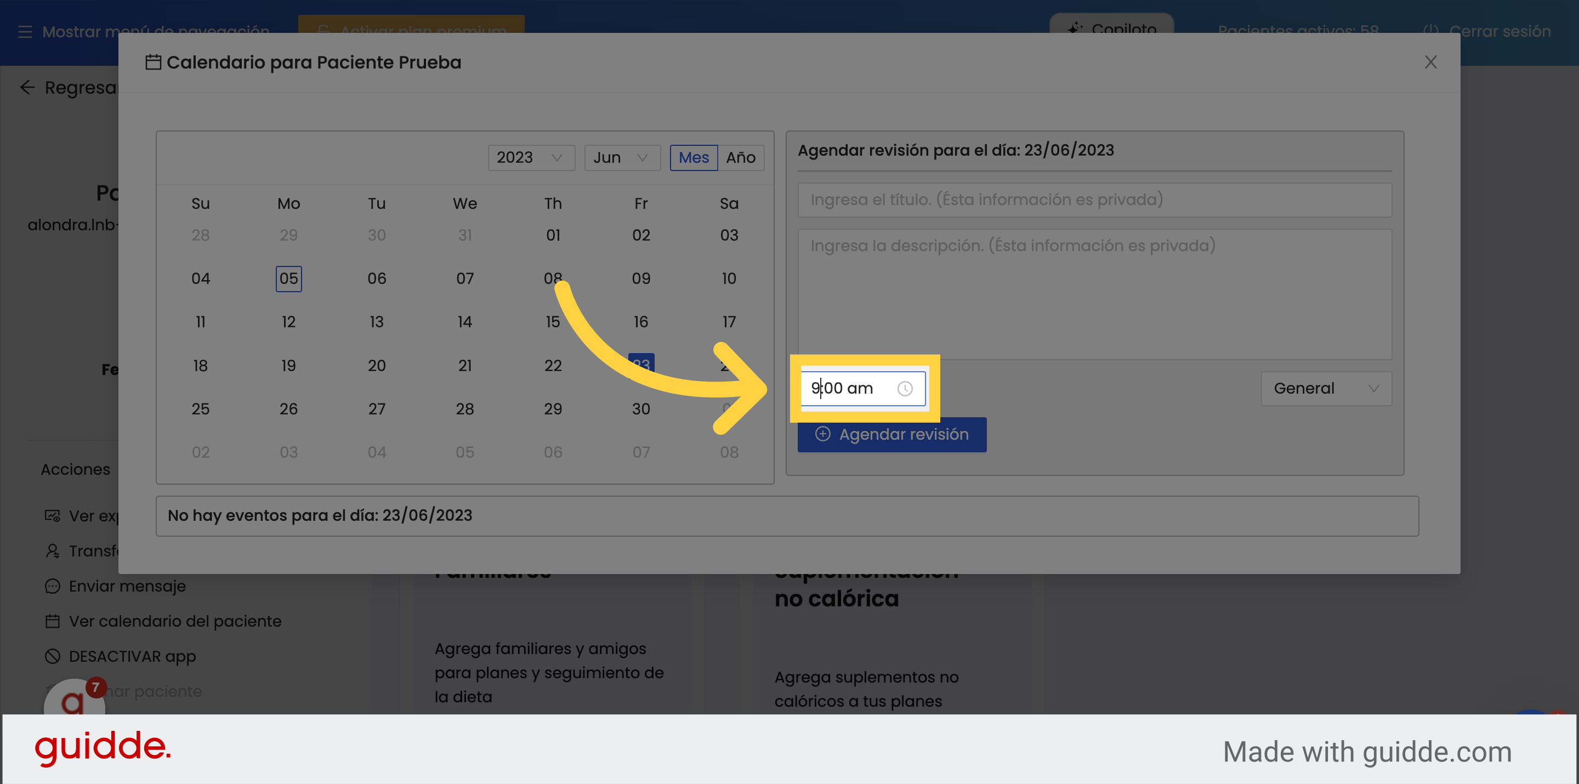Open the 2023 year dropdown
The height and width of the screenshot is (784, 1579).
click(530, 157)
